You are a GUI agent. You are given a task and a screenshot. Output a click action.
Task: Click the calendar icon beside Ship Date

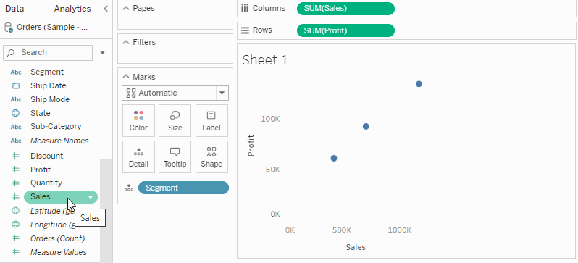point(16,86)
